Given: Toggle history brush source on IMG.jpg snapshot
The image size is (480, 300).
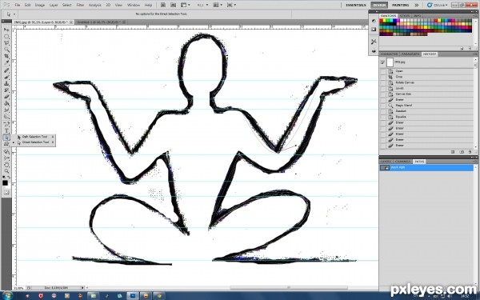Looking at the screenshot, I should pos(382,62).
